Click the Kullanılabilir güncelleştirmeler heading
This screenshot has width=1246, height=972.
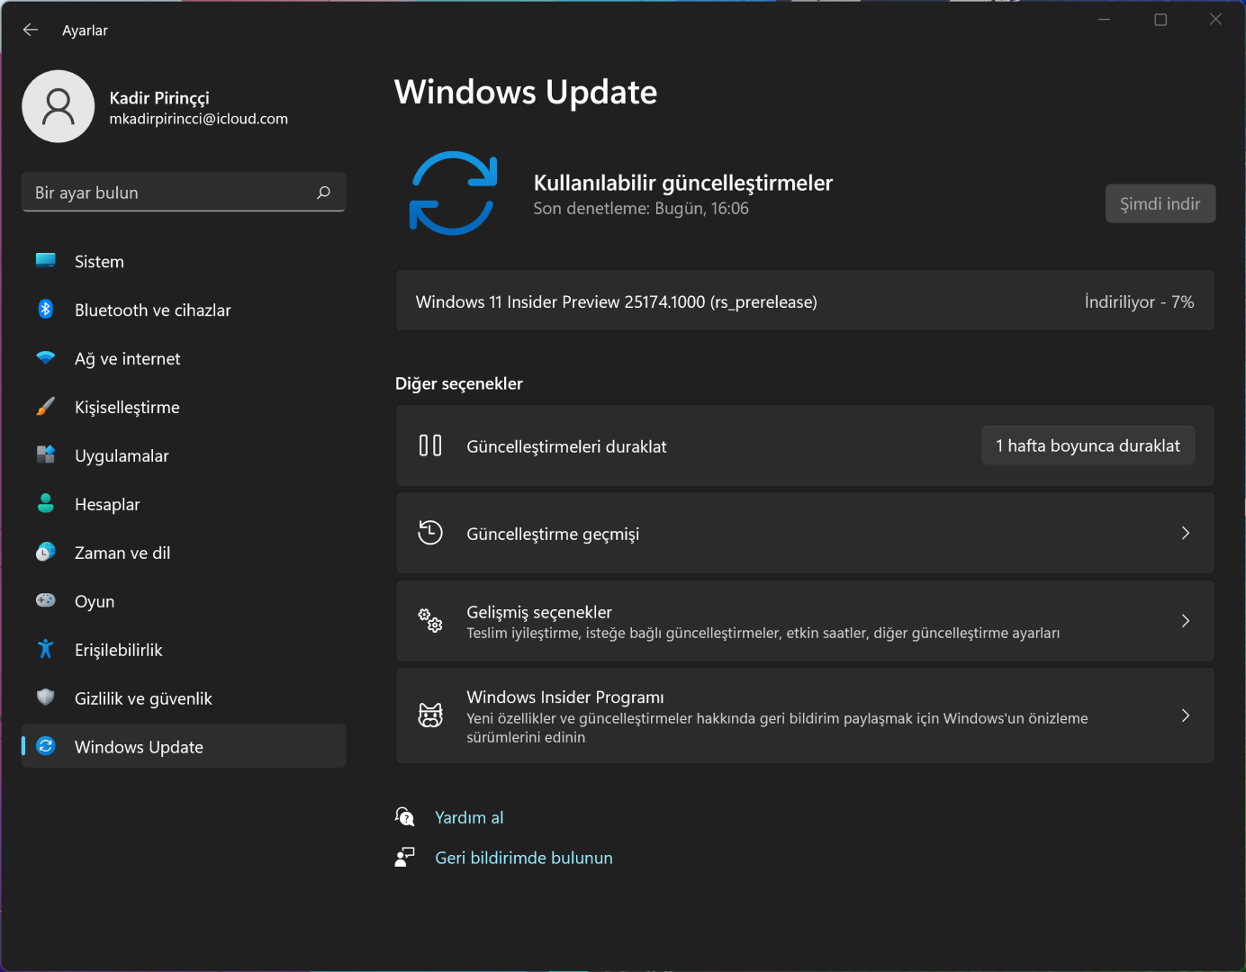tap(683, 183)
